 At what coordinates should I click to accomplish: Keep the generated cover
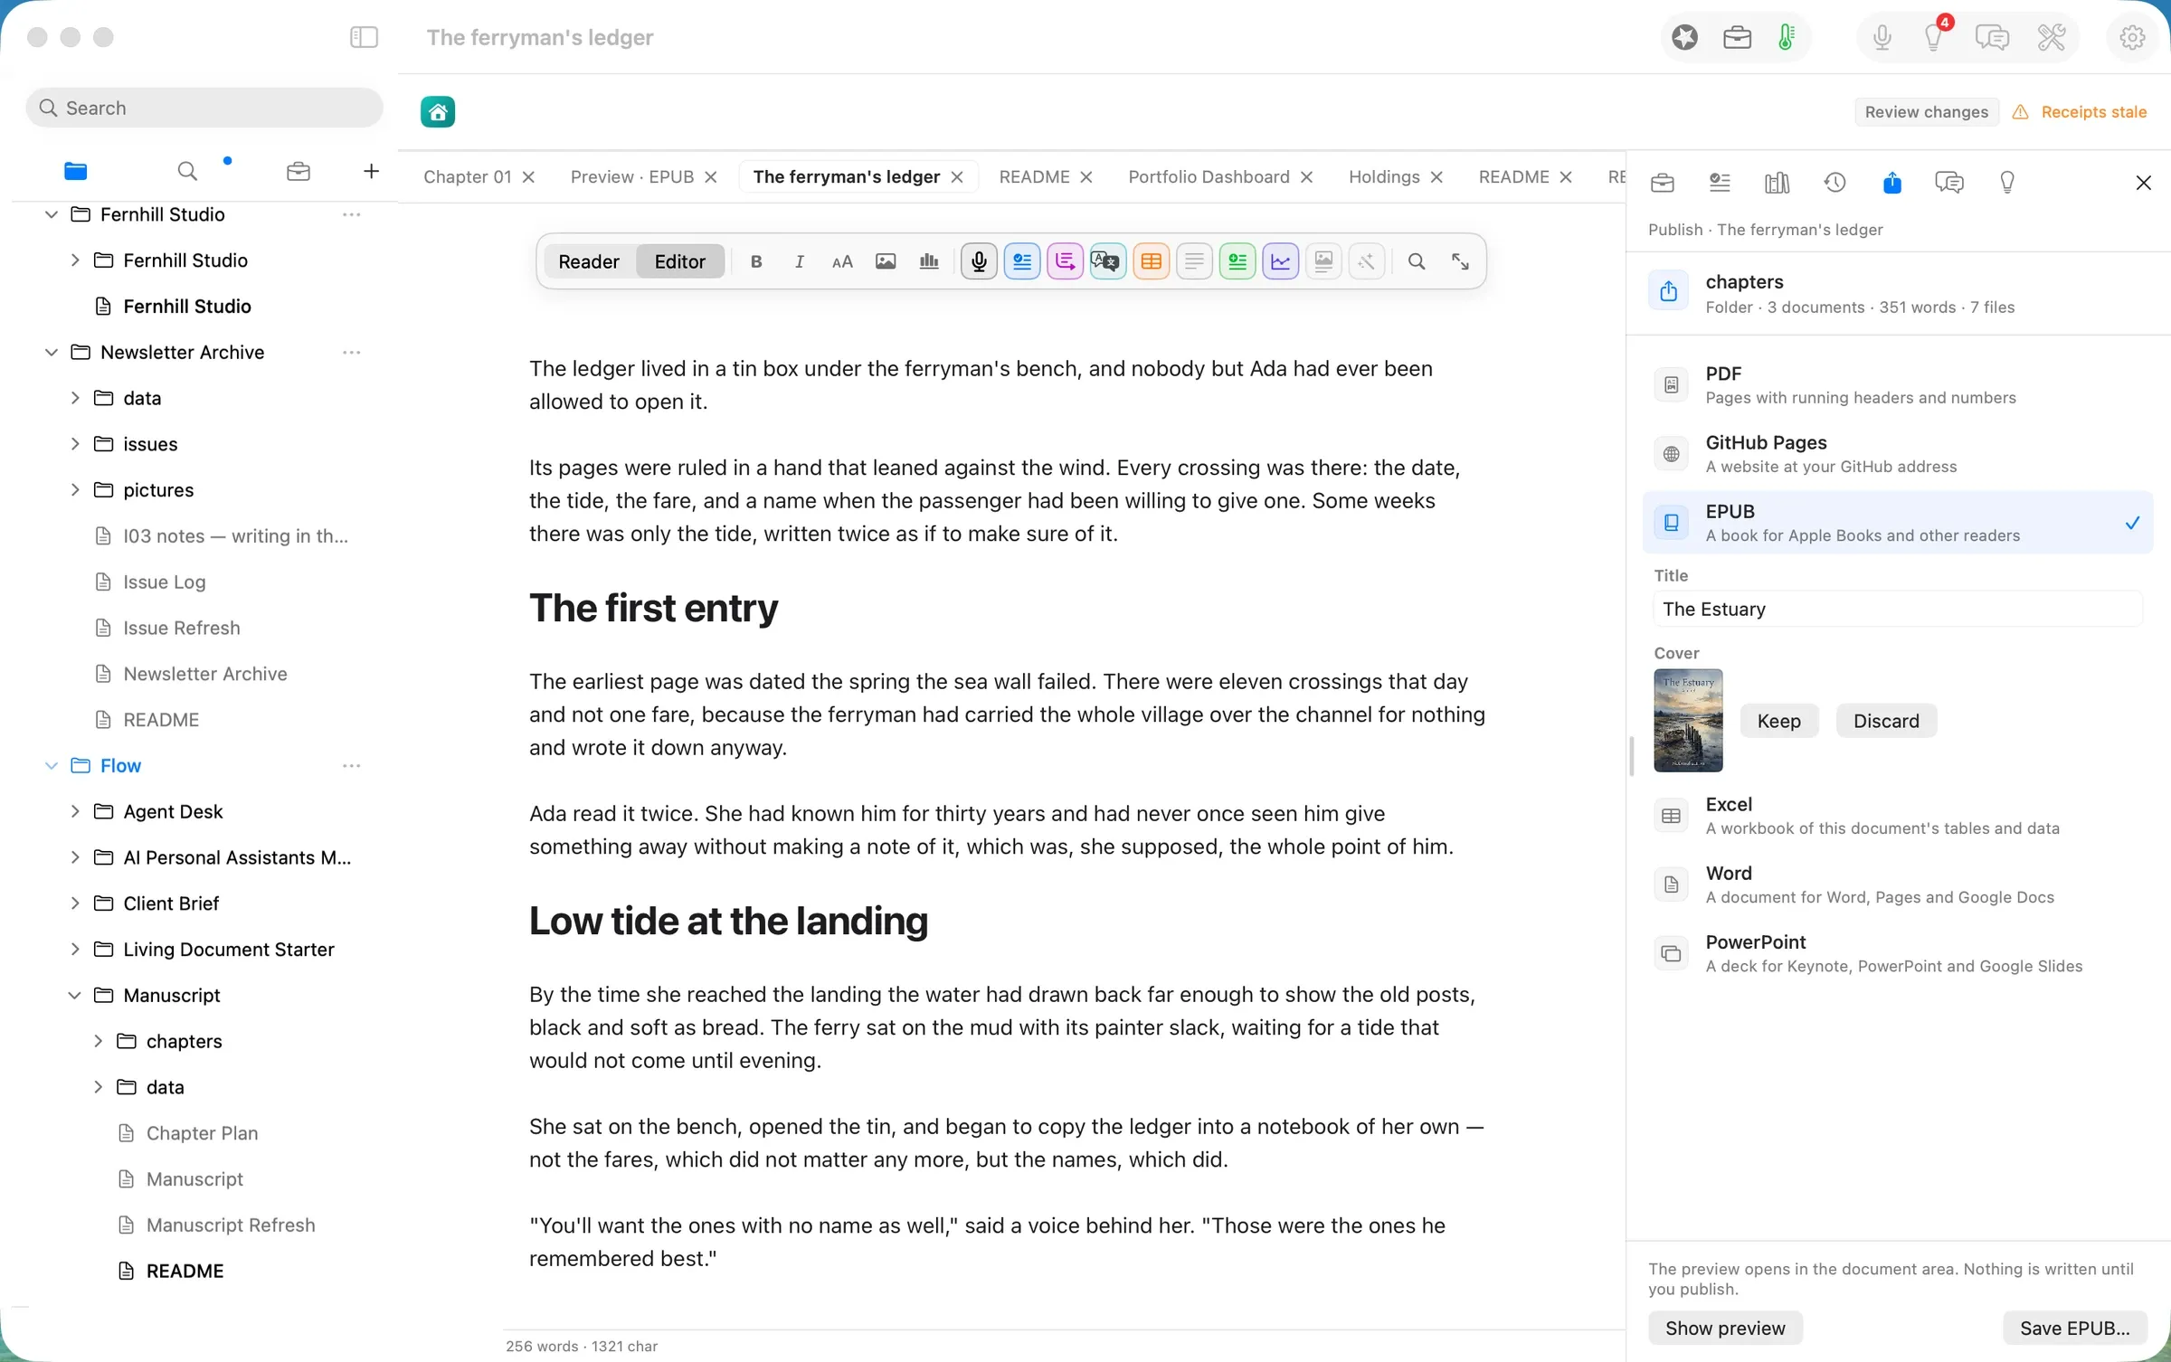1778,721
